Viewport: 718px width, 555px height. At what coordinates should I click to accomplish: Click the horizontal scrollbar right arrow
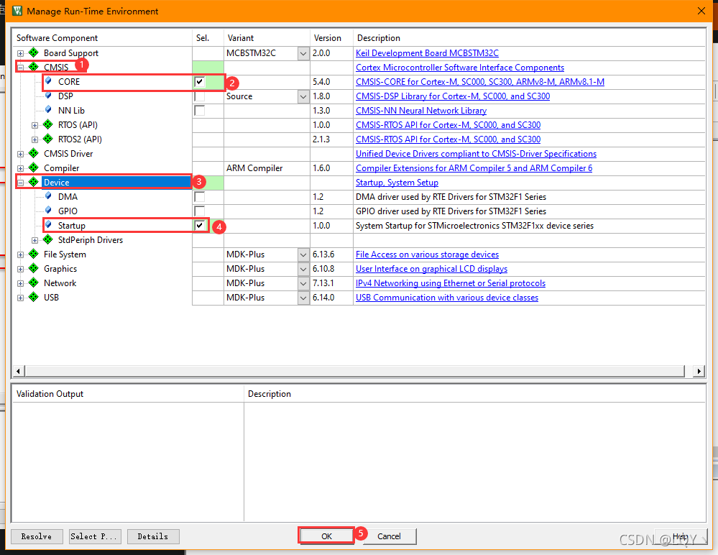click(699, 371)
